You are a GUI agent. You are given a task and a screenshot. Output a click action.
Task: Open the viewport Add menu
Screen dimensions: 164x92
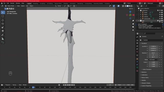(27, 6)
